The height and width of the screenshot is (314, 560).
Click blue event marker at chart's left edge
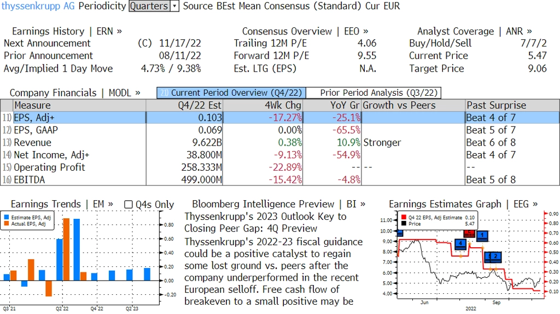400,233
